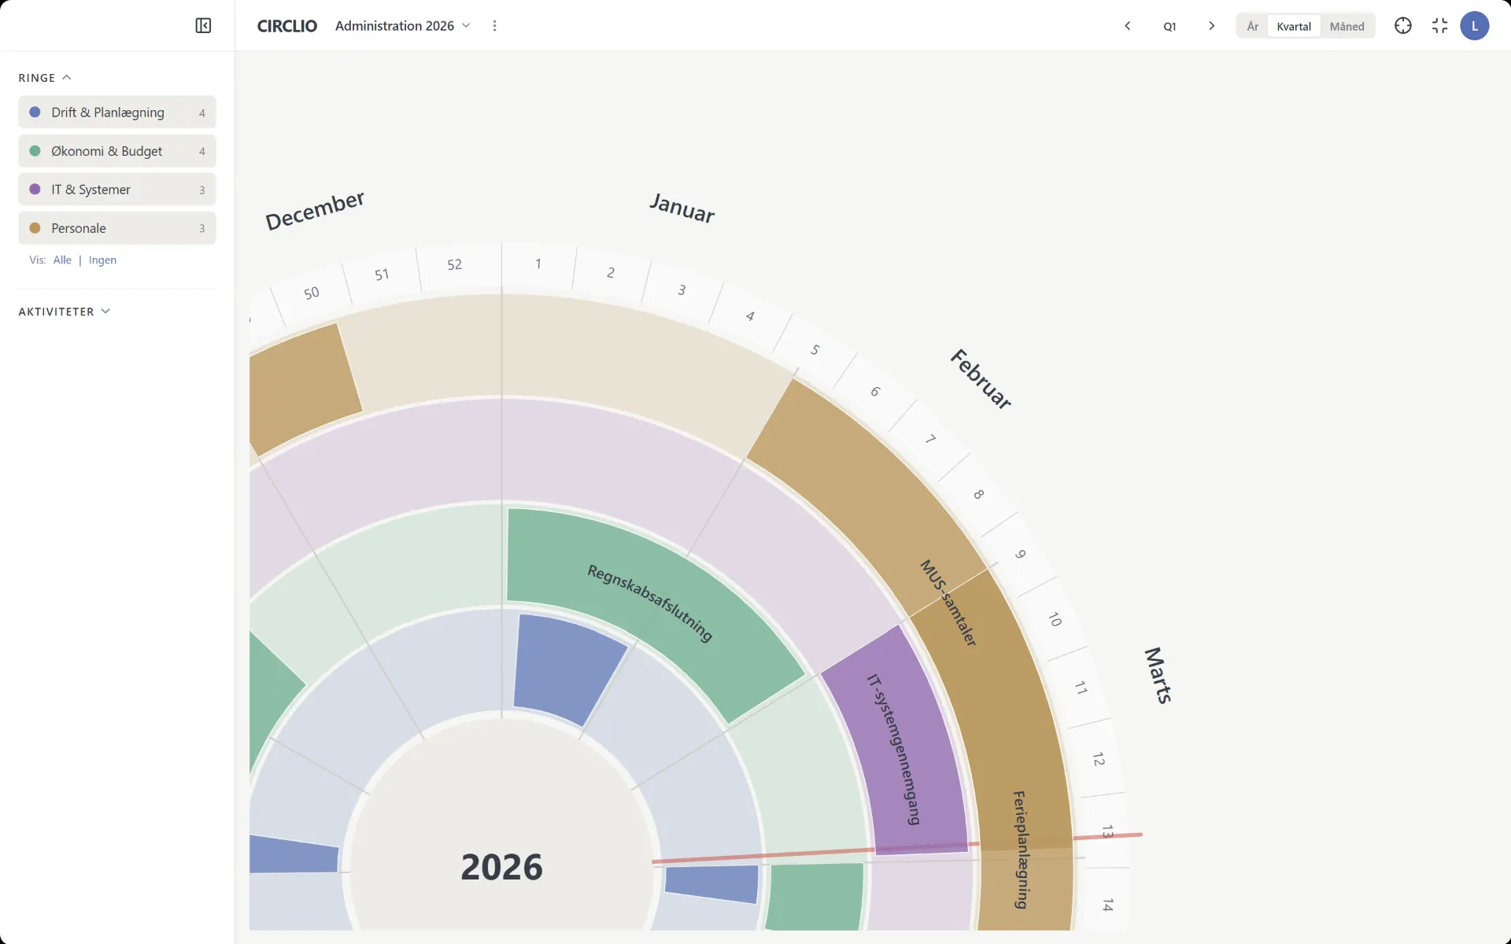Image resolution: width=1511 pixels, height=944 pixels.
Task: Select week 11 on the wheel
Action: coord(1081,688)
